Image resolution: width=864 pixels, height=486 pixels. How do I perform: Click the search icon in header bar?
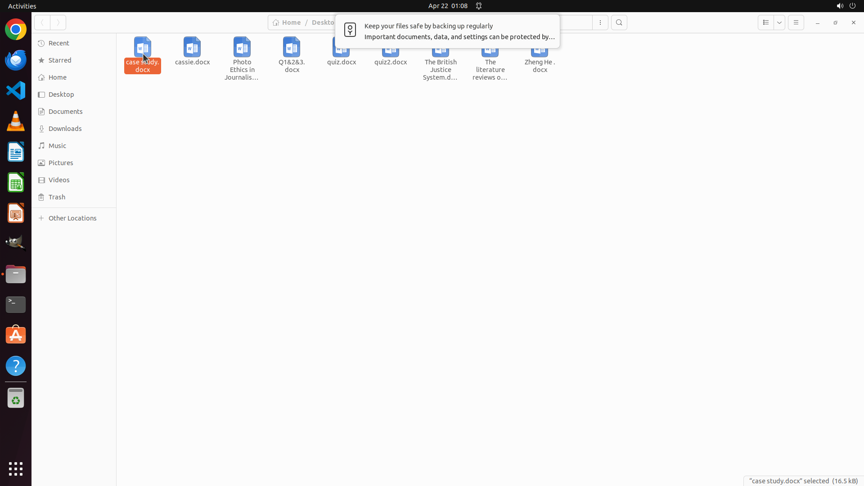click(619, 22)
